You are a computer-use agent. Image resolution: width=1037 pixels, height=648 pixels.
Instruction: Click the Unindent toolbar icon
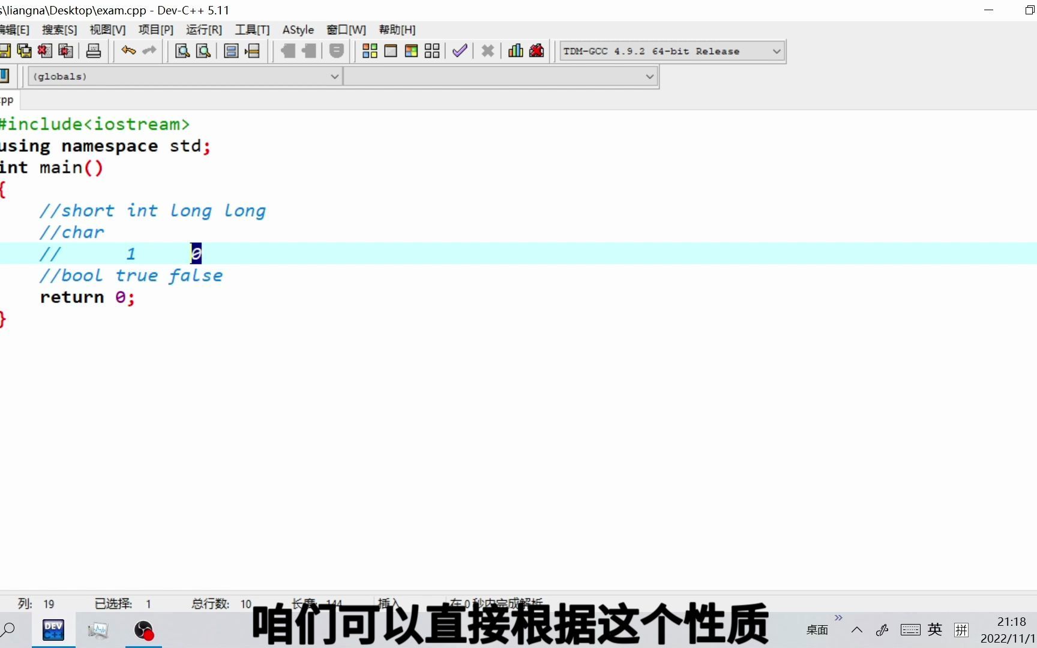pyautogui.click(x=309, y=51)
